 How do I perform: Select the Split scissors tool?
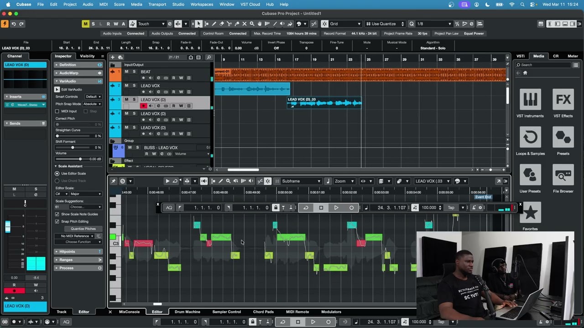pyautogui.click(x=229, y=24)
